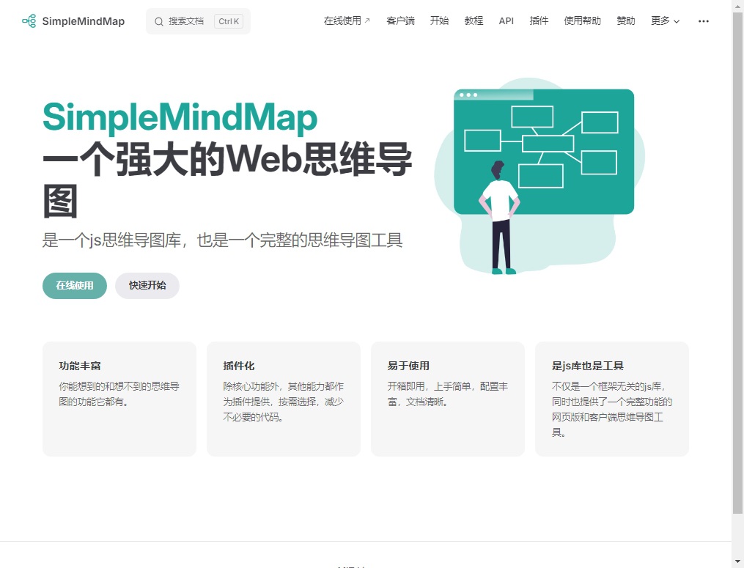Click the mind map hero illustration
The image size is (744, 568).
pos(540,176)
